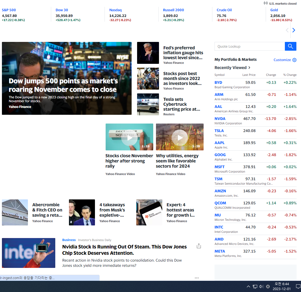Read Fed's preferred inflation gauge article
301x292 pixels.
click(183, 53)
